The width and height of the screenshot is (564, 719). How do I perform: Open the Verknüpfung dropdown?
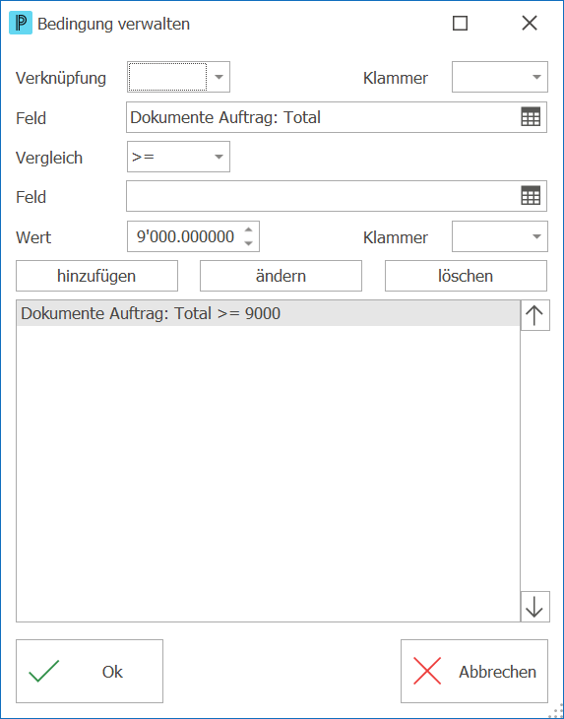coord(219,77)
